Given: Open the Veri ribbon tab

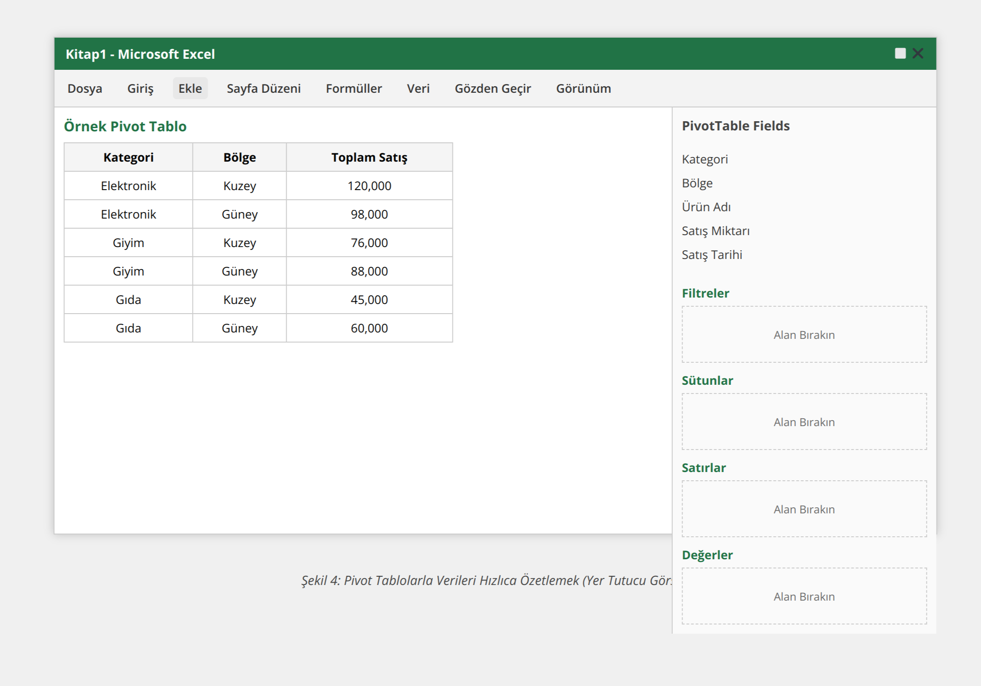Looking at the screenshot, I should pos(418,88).
